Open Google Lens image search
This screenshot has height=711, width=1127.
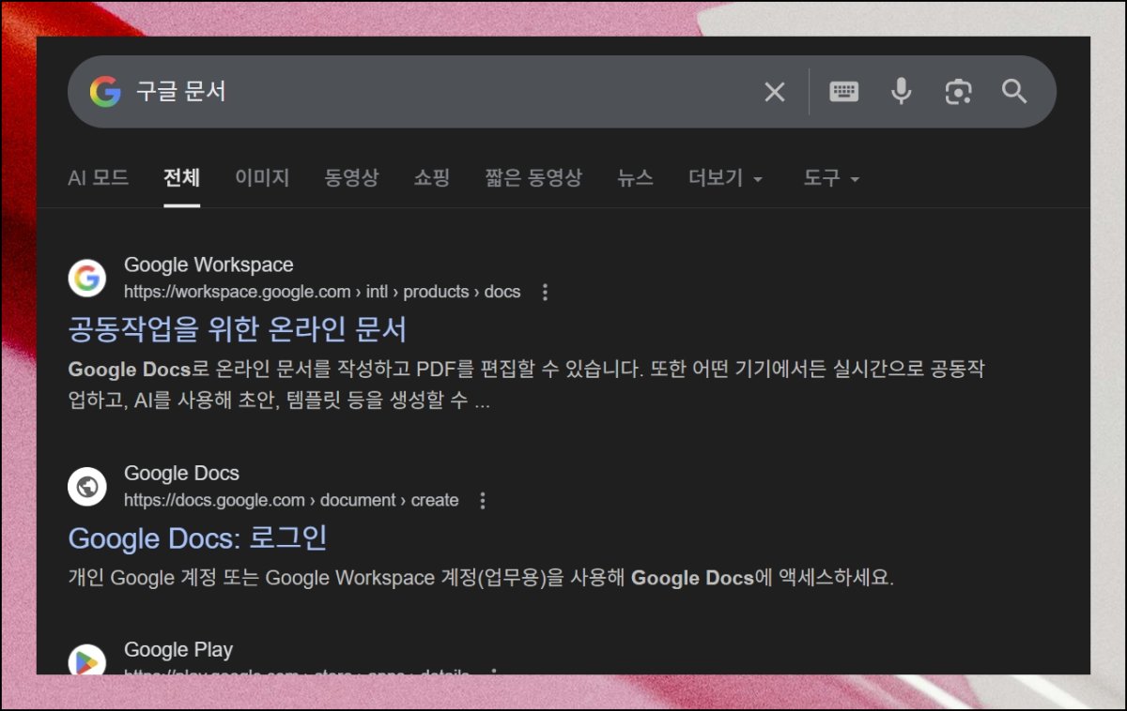click(x=957, y=91)
